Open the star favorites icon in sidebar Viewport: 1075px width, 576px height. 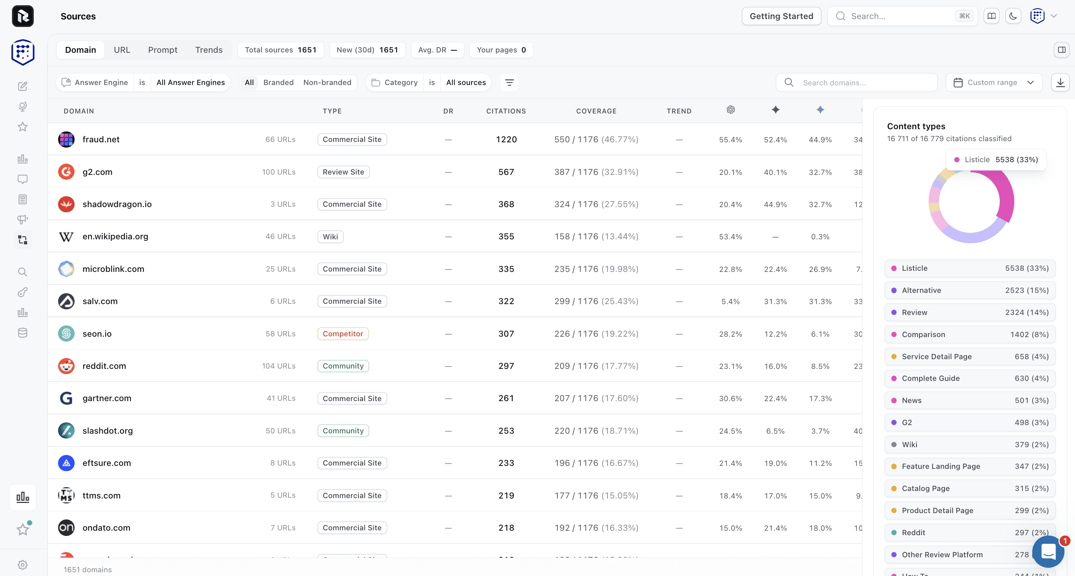(22, 127)
